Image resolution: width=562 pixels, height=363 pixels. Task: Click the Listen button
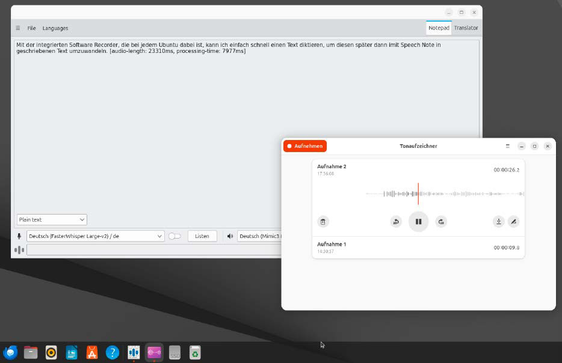(x=202, y=236)
